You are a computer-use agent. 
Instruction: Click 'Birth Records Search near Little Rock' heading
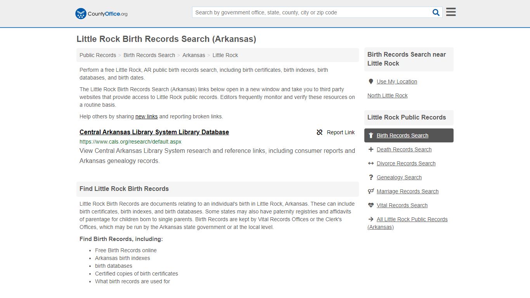(x=407, y=59)
